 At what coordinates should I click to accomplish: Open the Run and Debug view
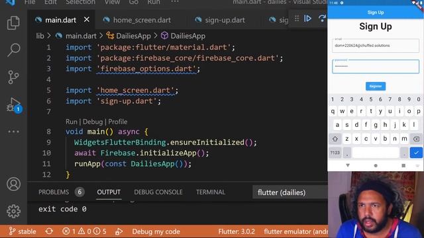pos(13,105)
